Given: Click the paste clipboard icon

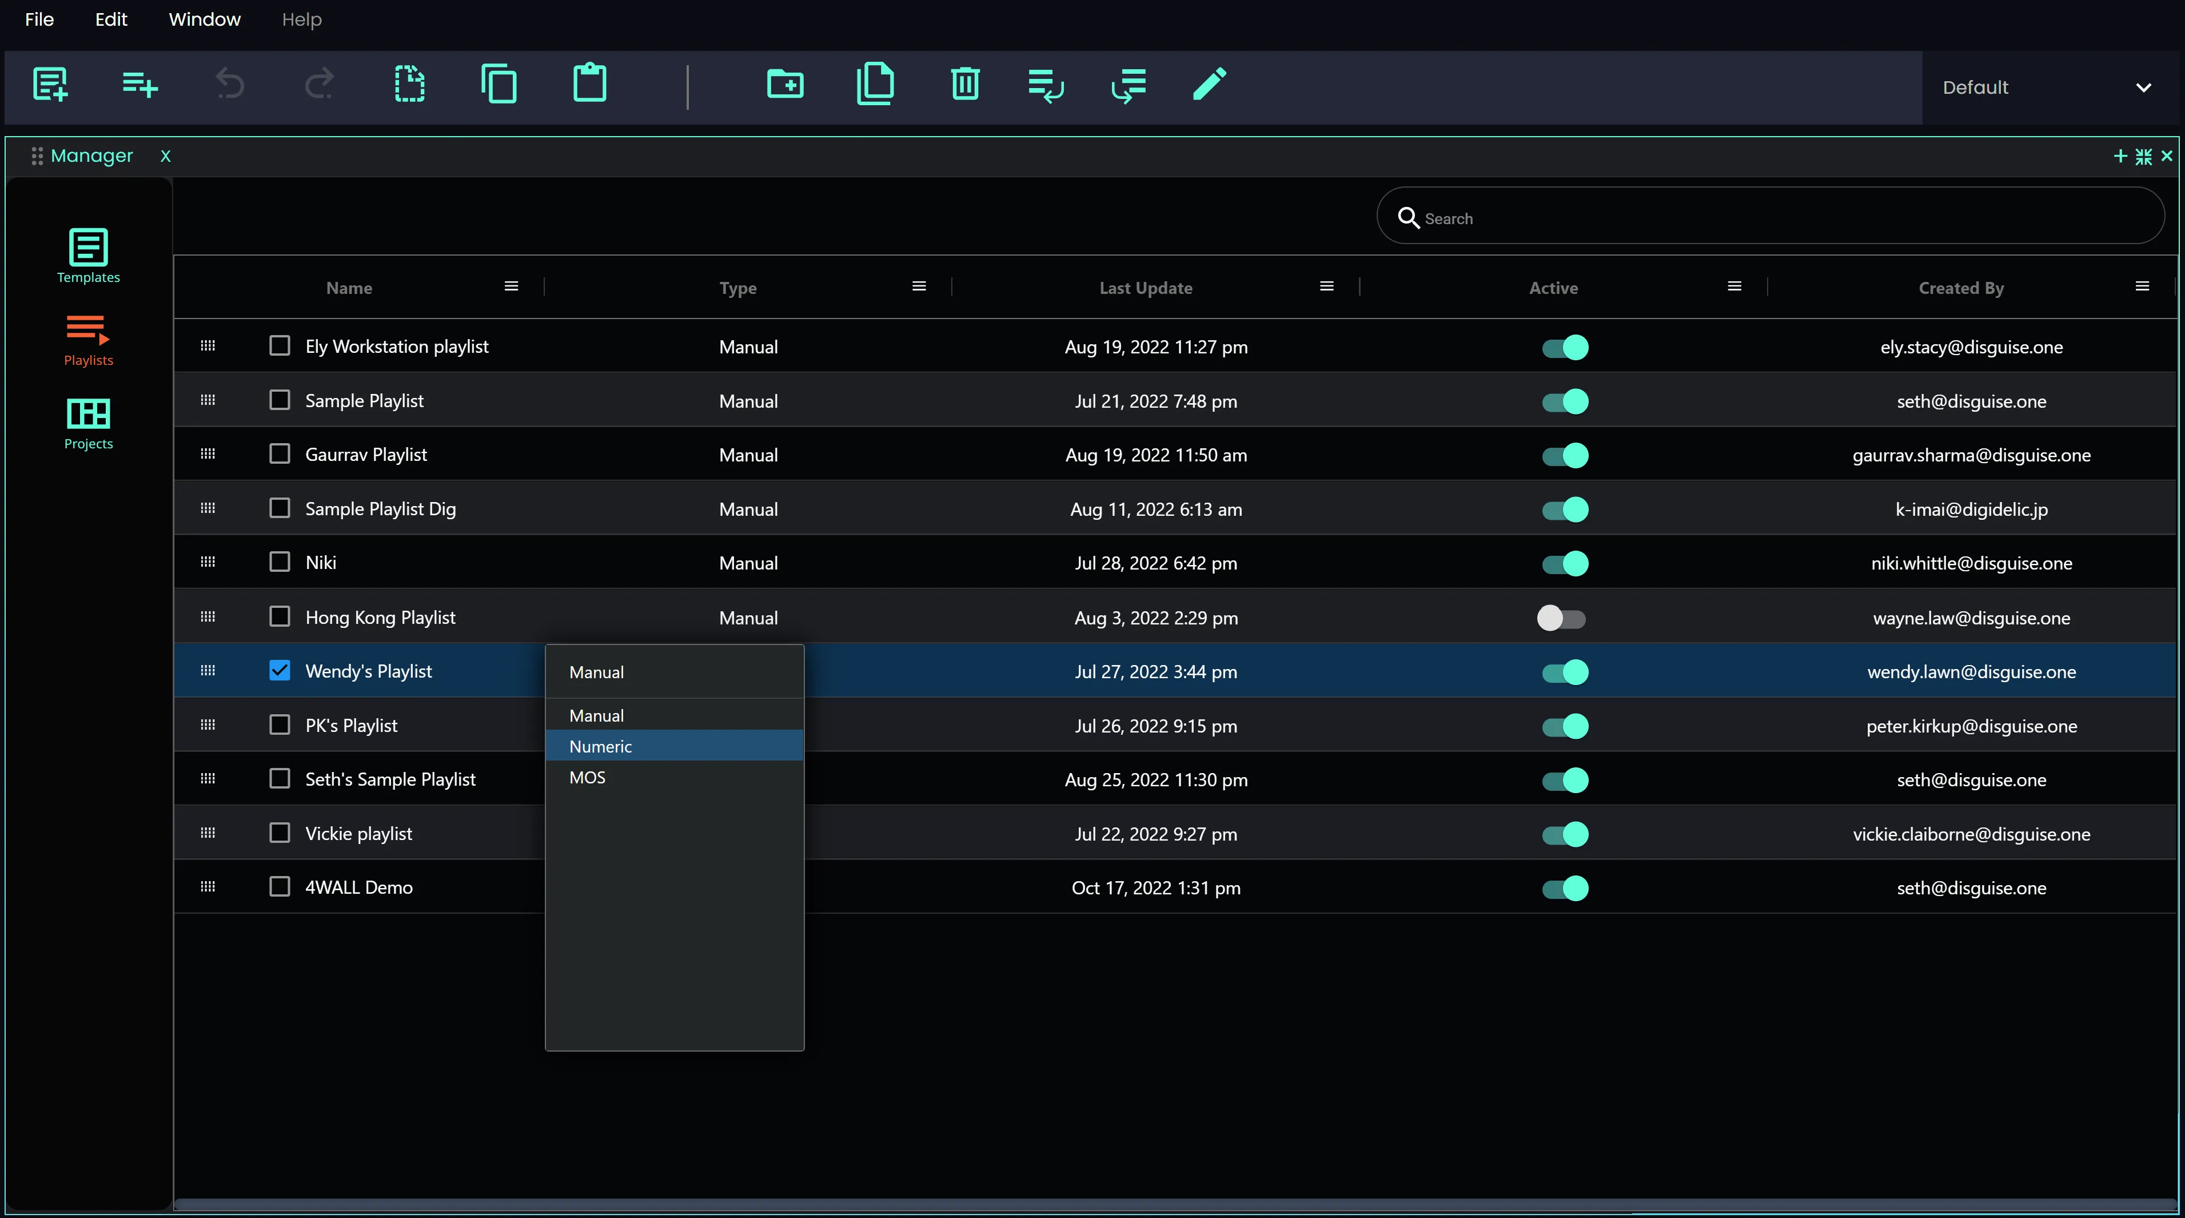Looking at the screenshot, I should coord(589,84).
